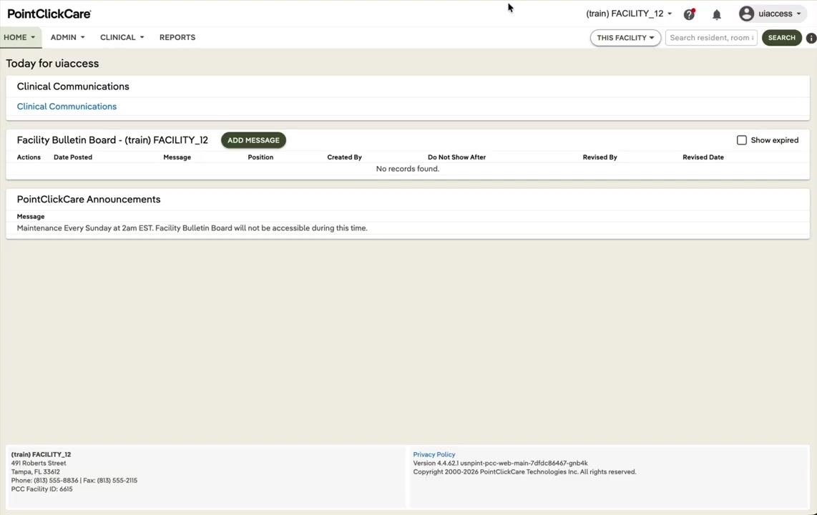Click the 491 Roberts Street address line

pos(39,463)
